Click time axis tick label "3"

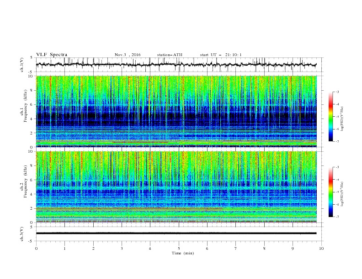(122, 248)
